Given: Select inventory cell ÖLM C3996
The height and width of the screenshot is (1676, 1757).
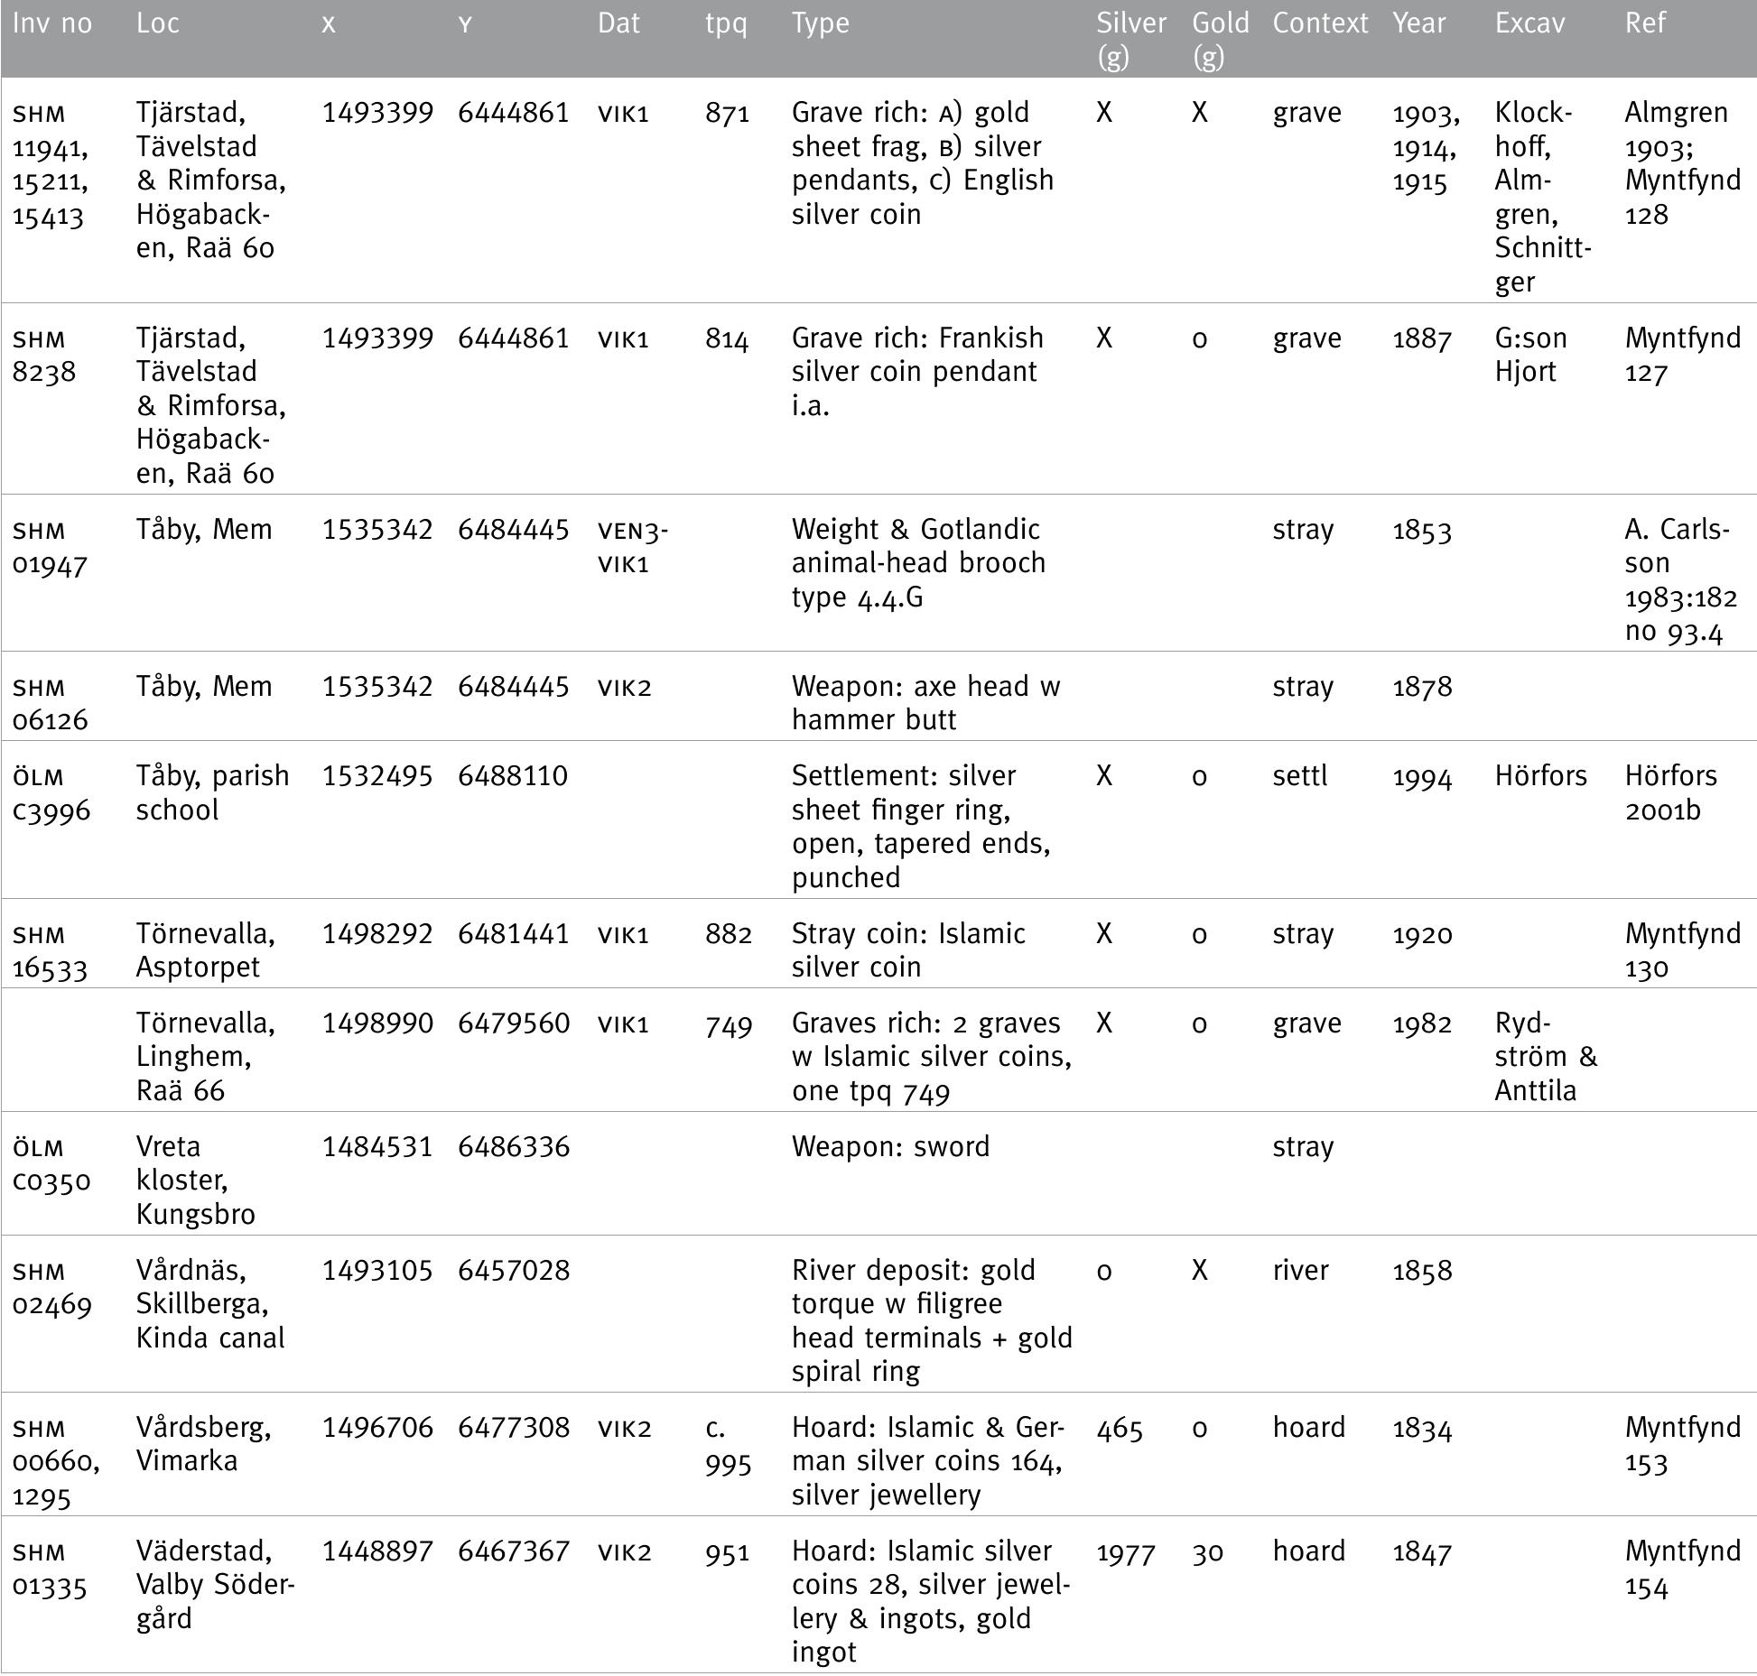Looking at the screenshot, I should coord(51,792).
